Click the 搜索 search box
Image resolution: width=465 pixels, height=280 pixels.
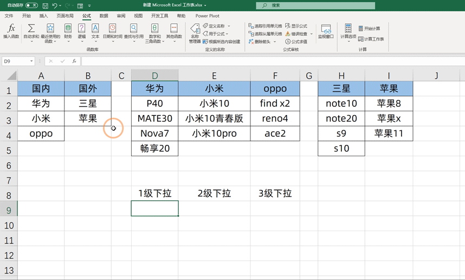point(315,5)
